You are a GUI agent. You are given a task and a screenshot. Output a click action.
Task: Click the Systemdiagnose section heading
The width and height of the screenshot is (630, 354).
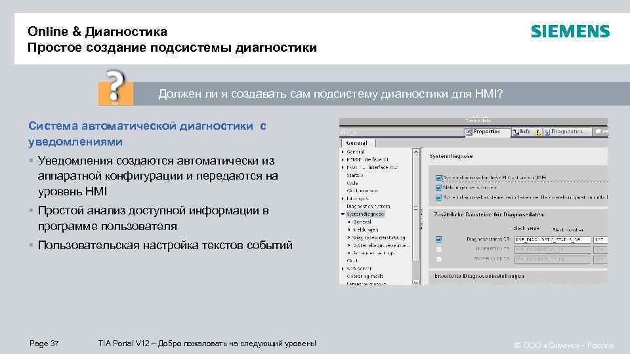click(451, 156)
